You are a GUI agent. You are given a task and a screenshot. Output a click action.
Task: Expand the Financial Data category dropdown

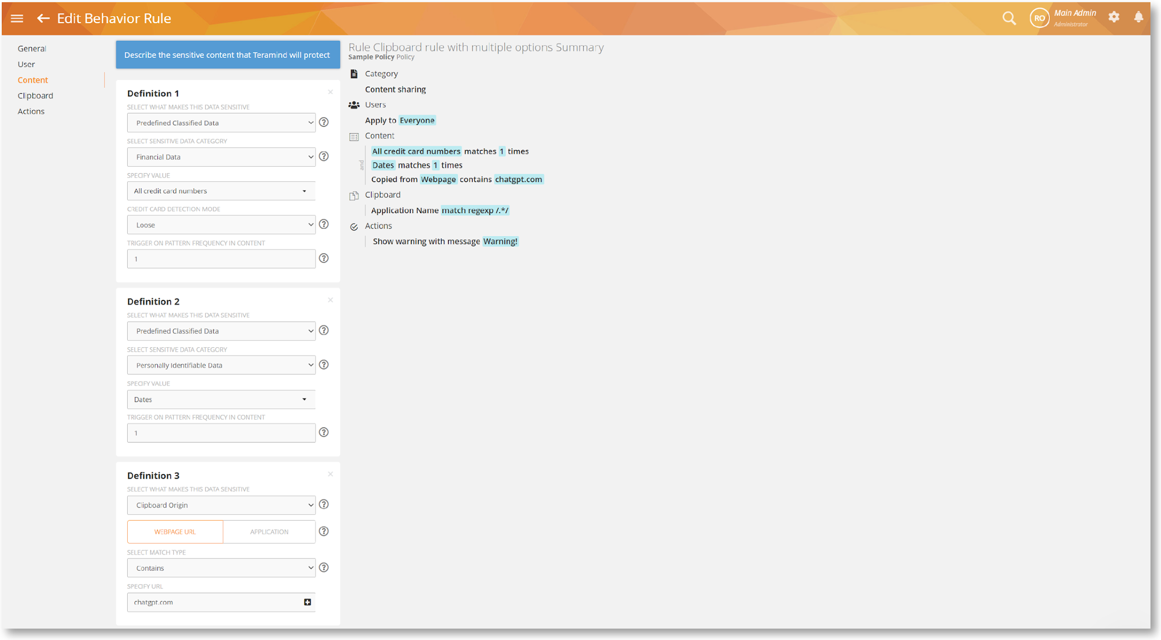coord(221,157)
